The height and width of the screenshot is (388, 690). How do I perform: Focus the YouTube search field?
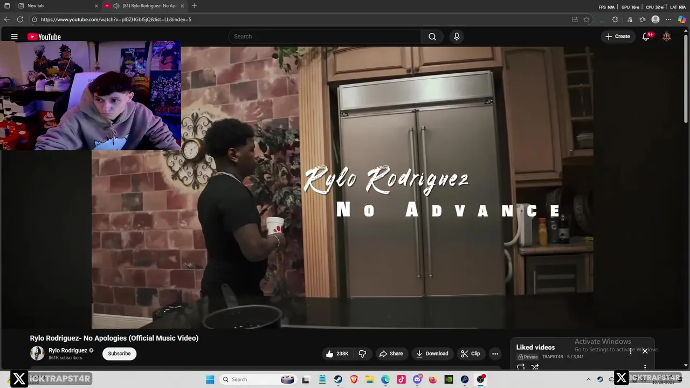pyautogui.click(x=325, y=37)
